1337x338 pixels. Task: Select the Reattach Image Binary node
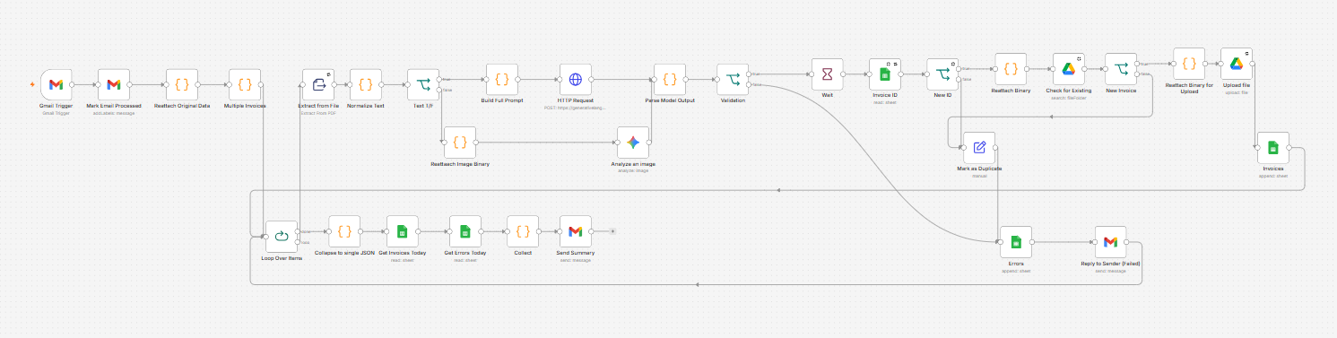point(459,143)
